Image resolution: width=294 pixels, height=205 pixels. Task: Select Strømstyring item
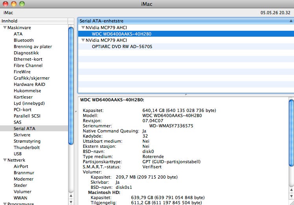pyautogui.click(x=27, y=141)
